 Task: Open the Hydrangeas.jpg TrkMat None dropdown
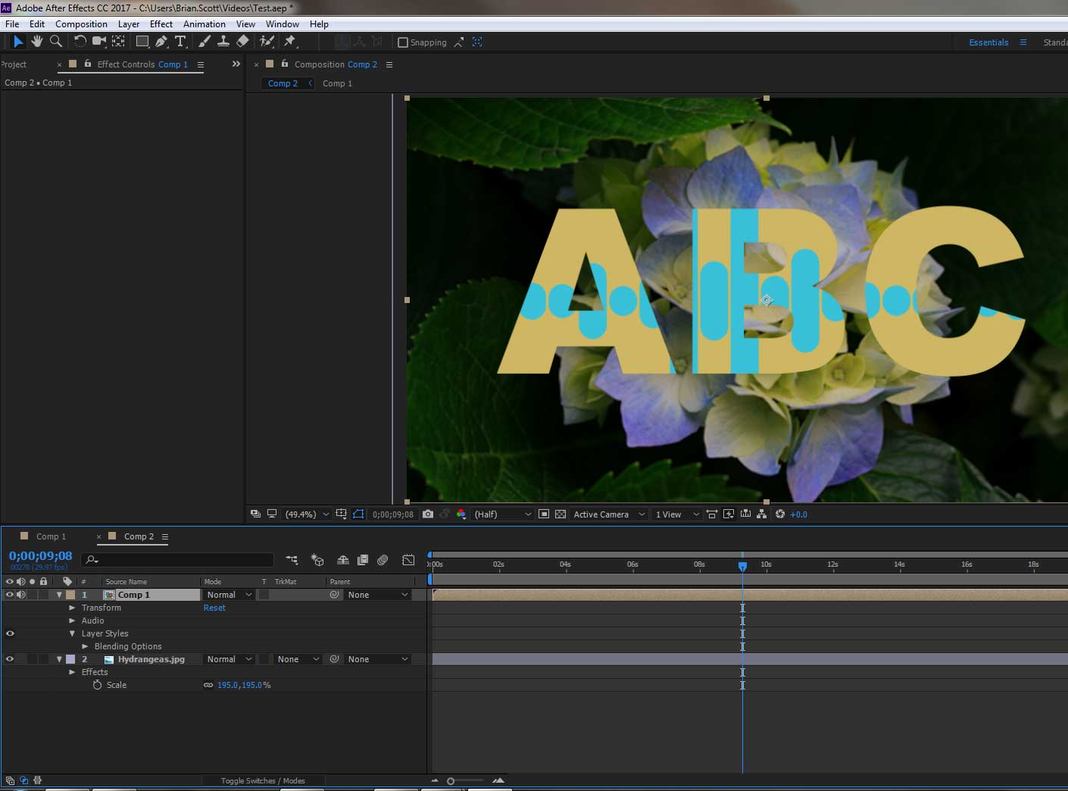pyautogui.click(x=297, y=659)
